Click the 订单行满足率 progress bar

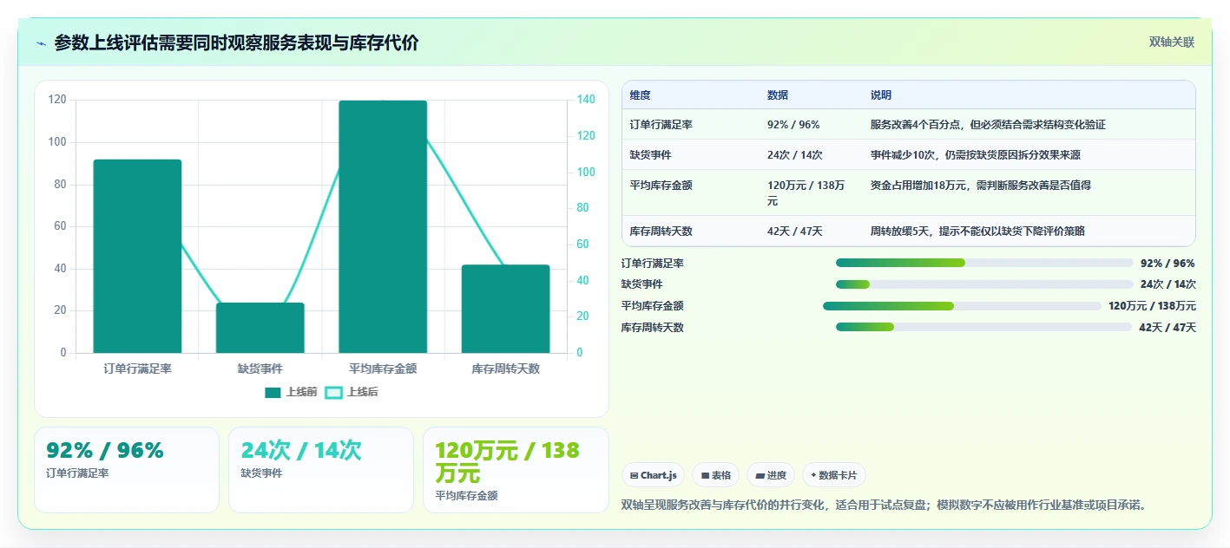click(x=984, y=263)
